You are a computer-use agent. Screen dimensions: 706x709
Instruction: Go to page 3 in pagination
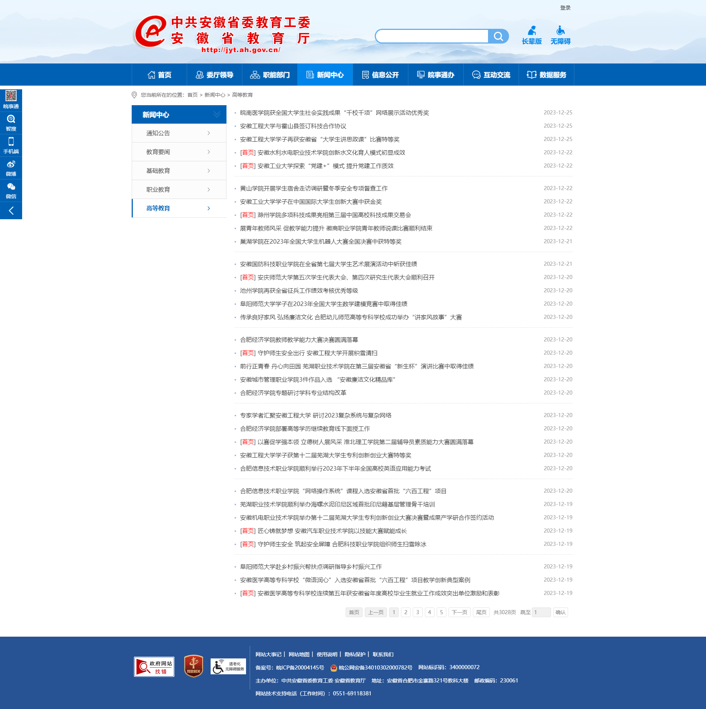pyautogui.click(x=418, y=612)
